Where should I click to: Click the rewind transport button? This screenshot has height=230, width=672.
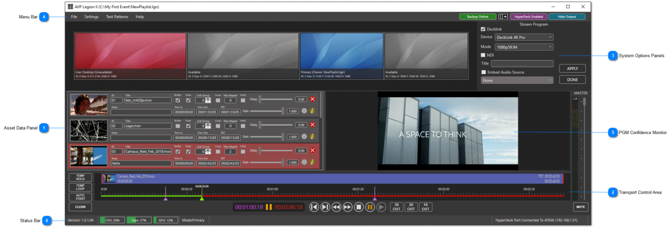336,207
